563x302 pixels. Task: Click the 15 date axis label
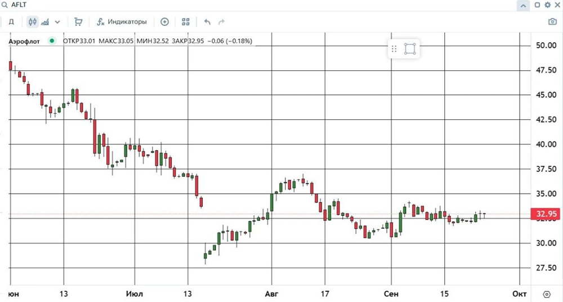coord(445,294)
